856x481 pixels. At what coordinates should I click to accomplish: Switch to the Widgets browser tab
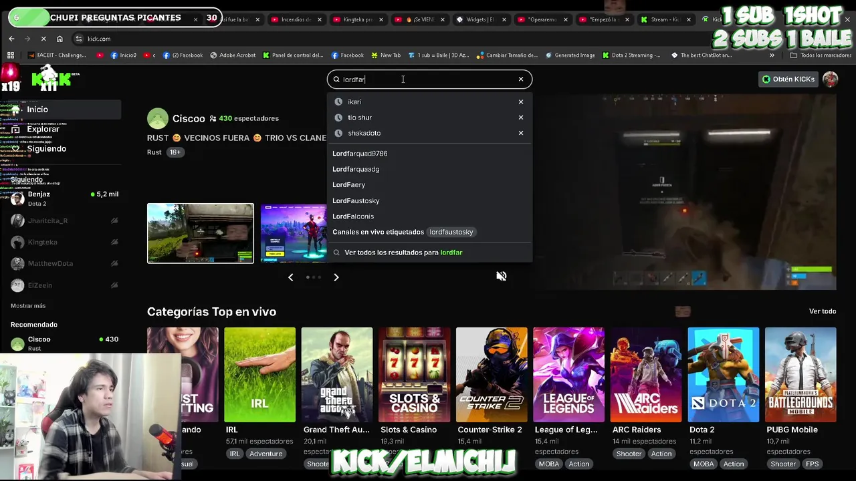point(481,19)
